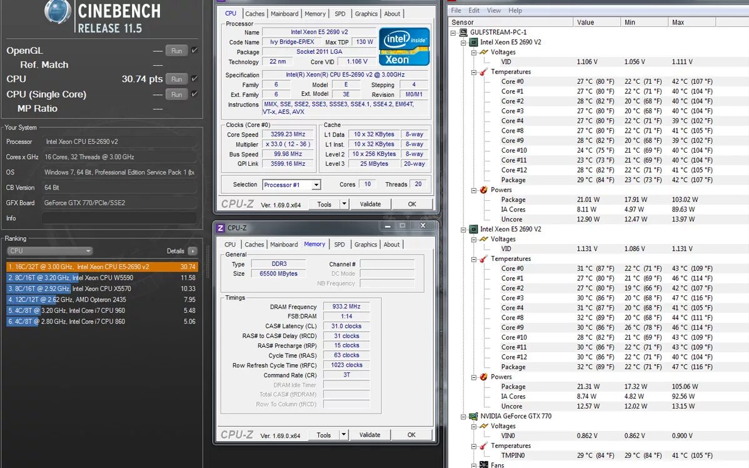Click the Intel Xeon inside logo in CPU-Z
This screenshot has width=749, height=468.
coord(404,46)
